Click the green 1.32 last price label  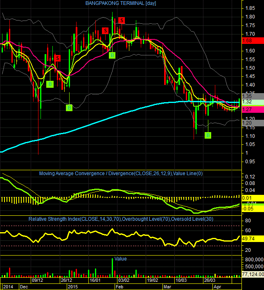(x=253, y=102)
